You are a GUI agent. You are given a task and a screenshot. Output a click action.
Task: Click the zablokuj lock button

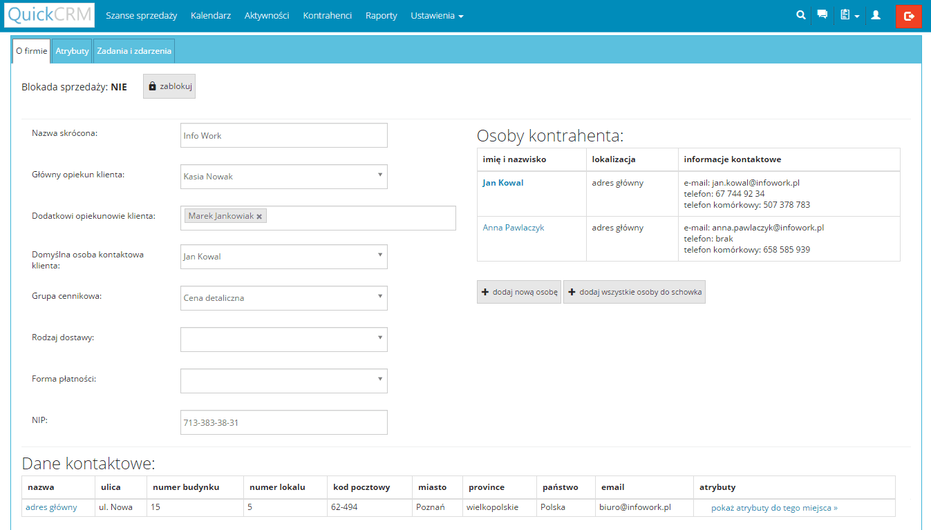(169, 87)
